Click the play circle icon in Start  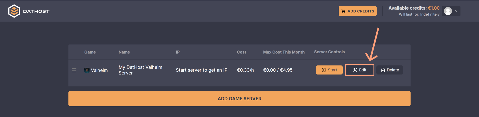pyautogui.click(x=324, y=70)
